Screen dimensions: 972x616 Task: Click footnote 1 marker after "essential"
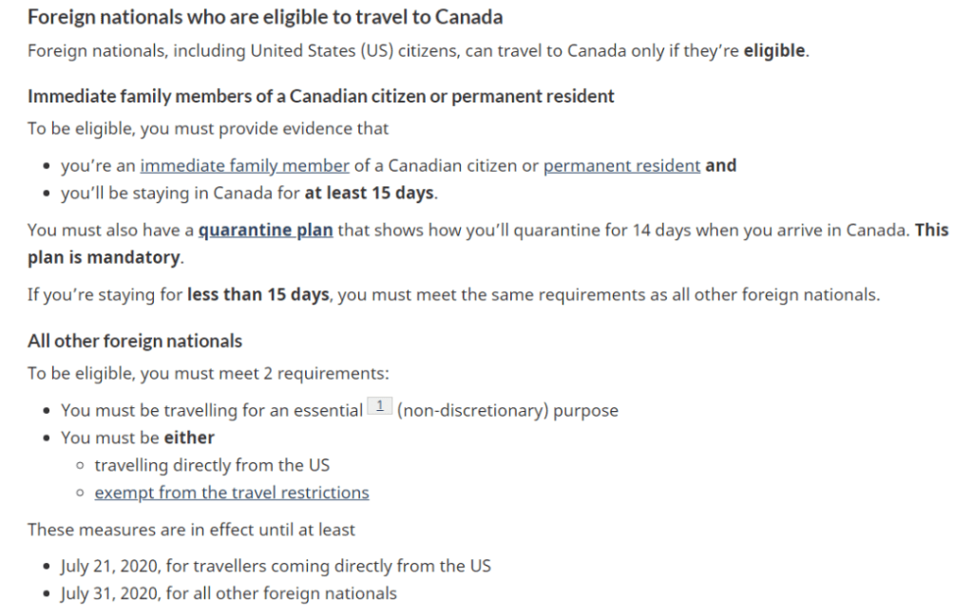pos(380,407)
